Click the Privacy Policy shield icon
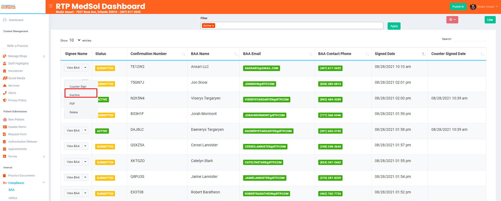The width and height of the screenshot is (501, 201). pyautogui.click(x=5, y=100)
